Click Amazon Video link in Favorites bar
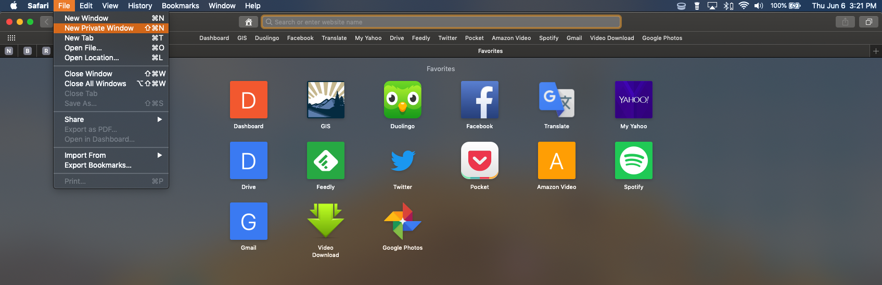882x285 pixels. [x=512, y=38]
